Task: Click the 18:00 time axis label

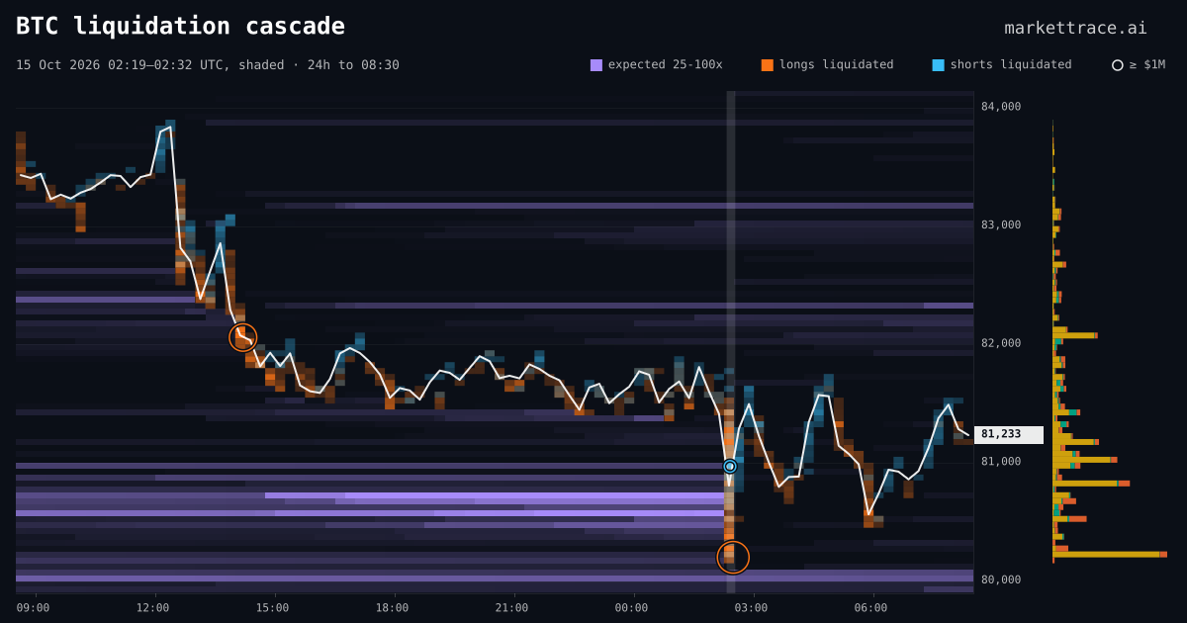Action: 392,608
